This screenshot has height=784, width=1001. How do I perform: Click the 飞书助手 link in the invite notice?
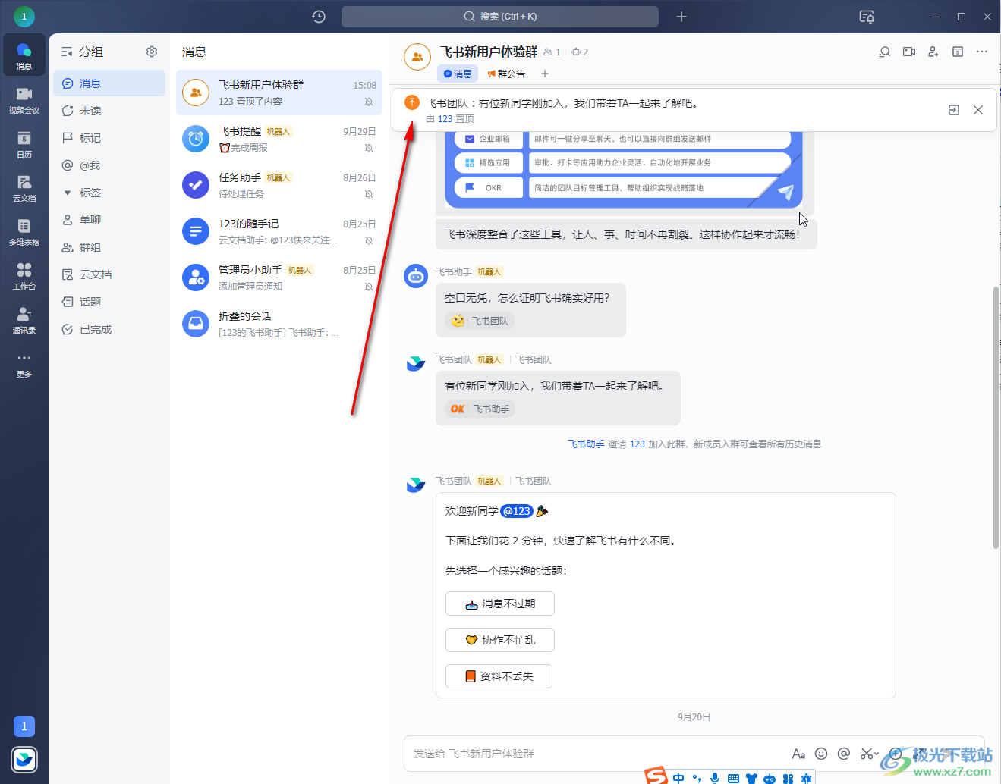point(586,444)
